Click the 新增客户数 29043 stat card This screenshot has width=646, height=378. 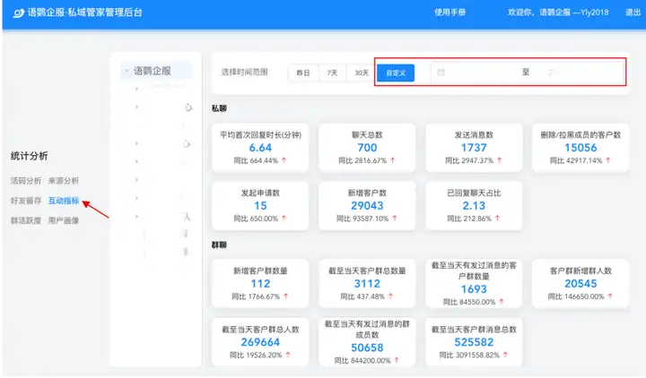click(x=367, y=206)
